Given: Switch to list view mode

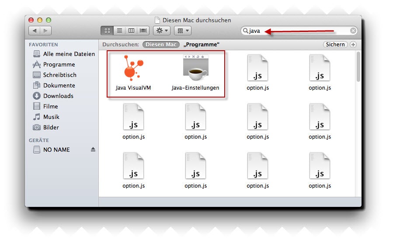Looking at the screenshot, I should 119,31.
